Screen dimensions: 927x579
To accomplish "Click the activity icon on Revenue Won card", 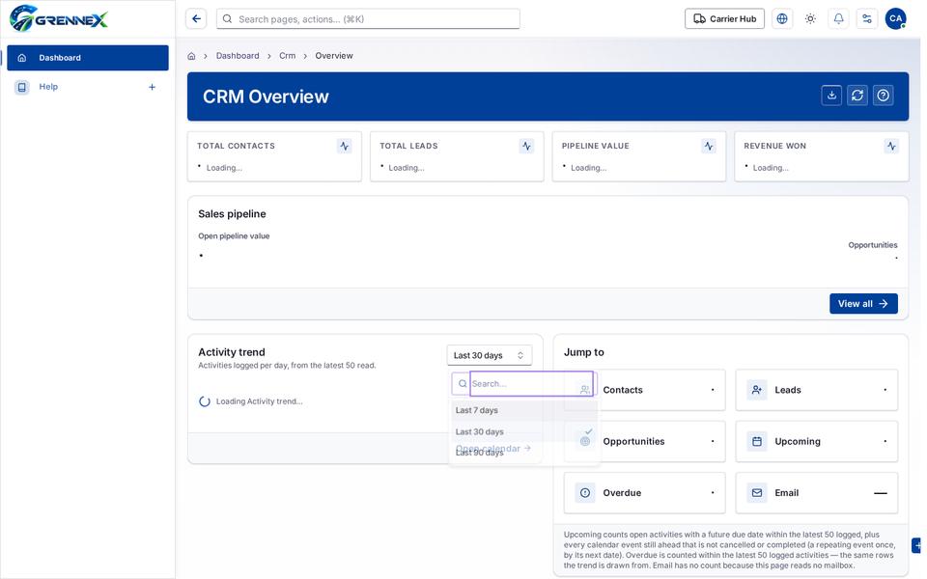I will pos(891,146).
